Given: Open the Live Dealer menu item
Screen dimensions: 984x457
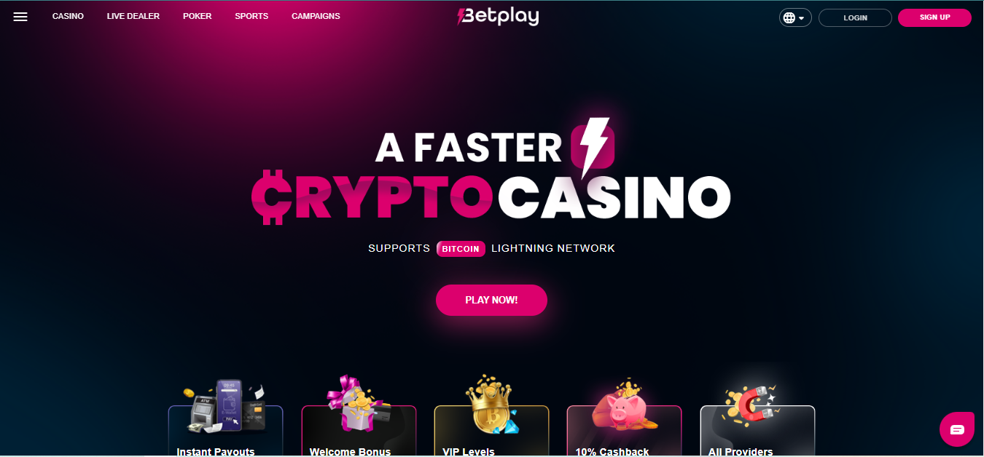Looking at the screenshot, I should click(133, 16).
